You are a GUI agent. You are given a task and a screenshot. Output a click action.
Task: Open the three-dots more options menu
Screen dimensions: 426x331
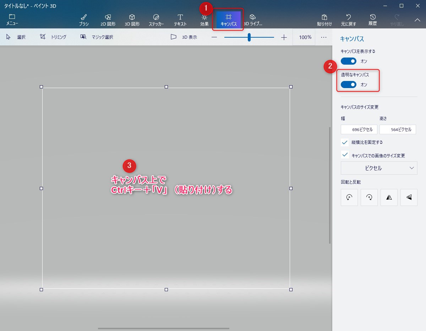tap(324, 37)
